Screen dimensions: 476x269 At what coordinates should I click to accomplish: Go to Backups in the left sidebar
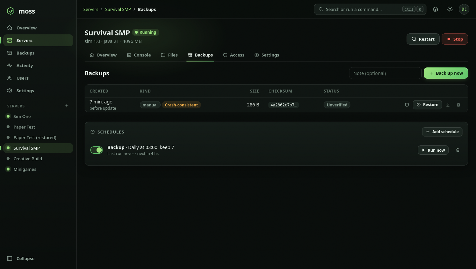click(38, 53)
